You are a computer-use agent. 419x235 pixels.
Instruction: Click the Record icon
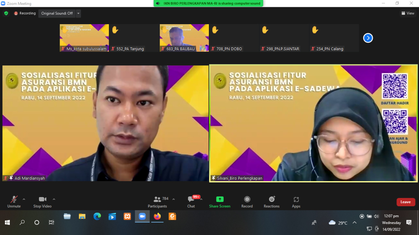[x=247, y=199]
